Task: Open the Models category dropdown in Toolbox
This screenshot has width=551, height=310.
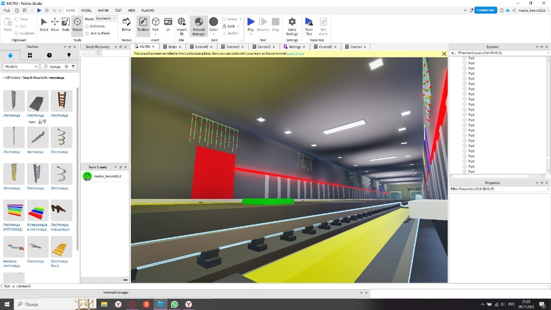Action: [21, 67]
